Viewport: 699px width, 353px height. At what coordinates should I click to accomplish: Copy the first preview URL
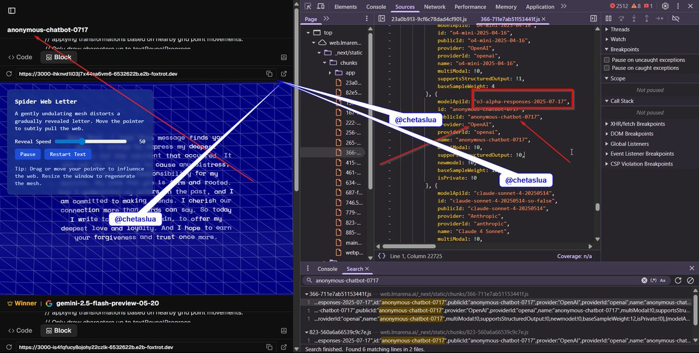pos(269,74)
